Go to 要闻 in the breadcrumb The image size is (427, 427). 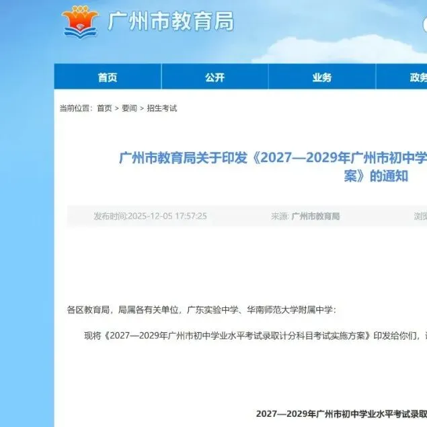(129, 108)
